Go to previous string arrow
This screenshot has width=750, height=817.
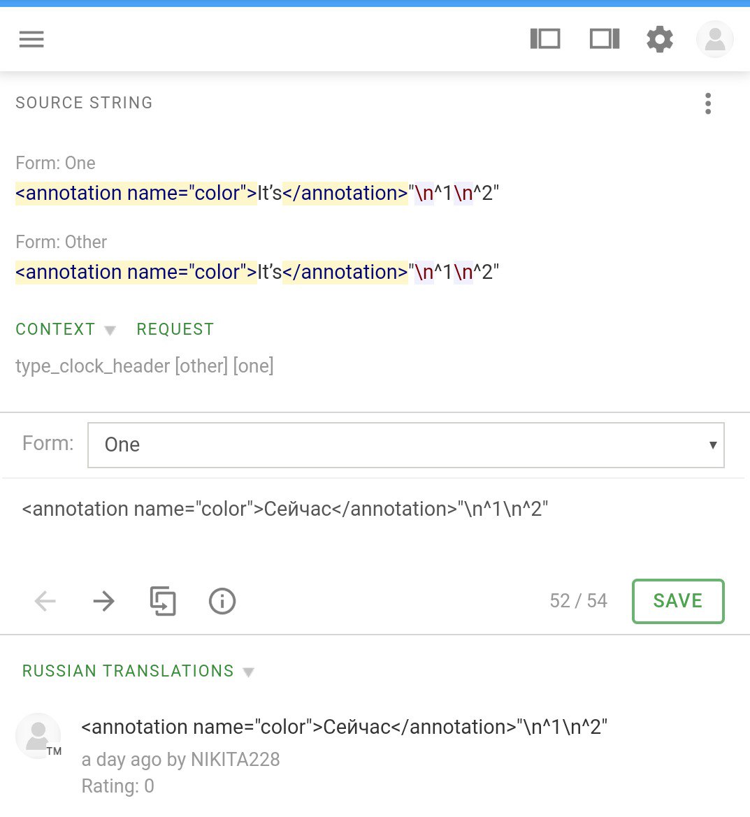[45, 601]
